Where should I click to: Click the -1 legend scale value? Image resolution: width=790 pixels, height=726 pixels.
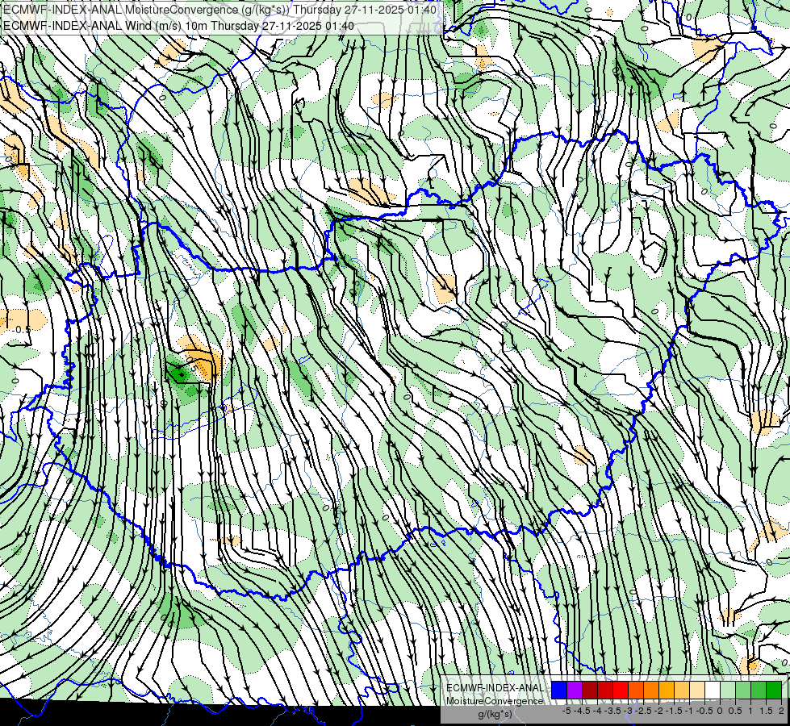(689, 711)
